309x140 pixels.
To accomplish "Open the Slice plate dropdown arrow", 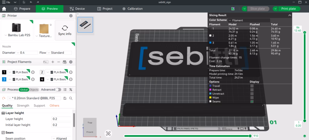I will point(244,9).
